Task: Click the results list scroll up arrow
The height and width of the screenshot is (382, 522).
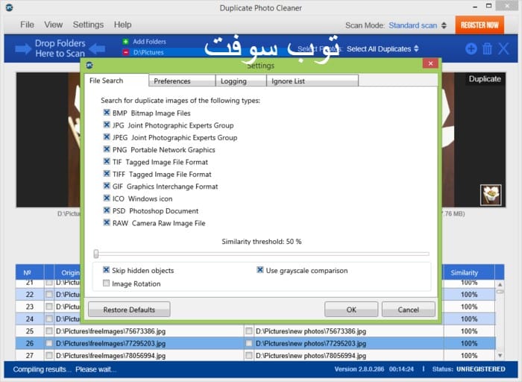Action: point(500,284)
